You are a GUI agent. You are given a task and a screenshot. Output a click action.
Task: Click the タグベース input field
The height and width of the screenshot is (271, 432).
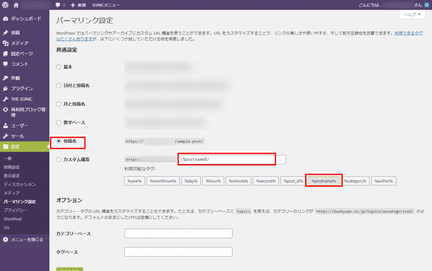[x=178, y=252]
